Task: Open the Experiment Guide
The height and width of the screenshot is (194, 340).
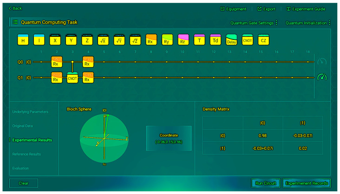Action: pos(306,9)
